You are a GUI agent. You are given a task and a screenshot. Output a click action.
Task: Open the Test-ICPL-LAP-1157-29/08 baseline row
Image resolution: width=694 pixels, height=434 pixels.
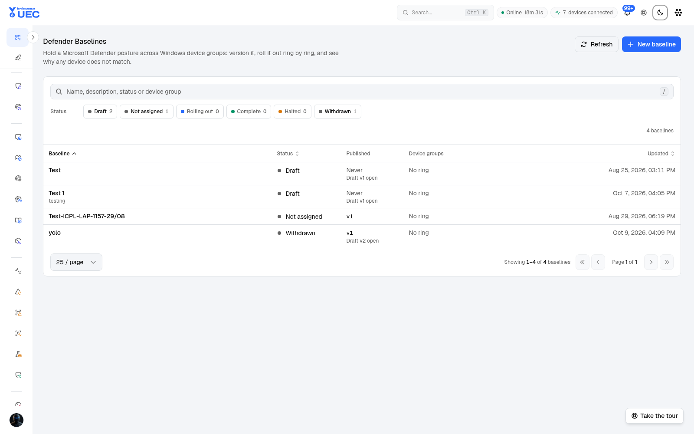pos(362,216)
